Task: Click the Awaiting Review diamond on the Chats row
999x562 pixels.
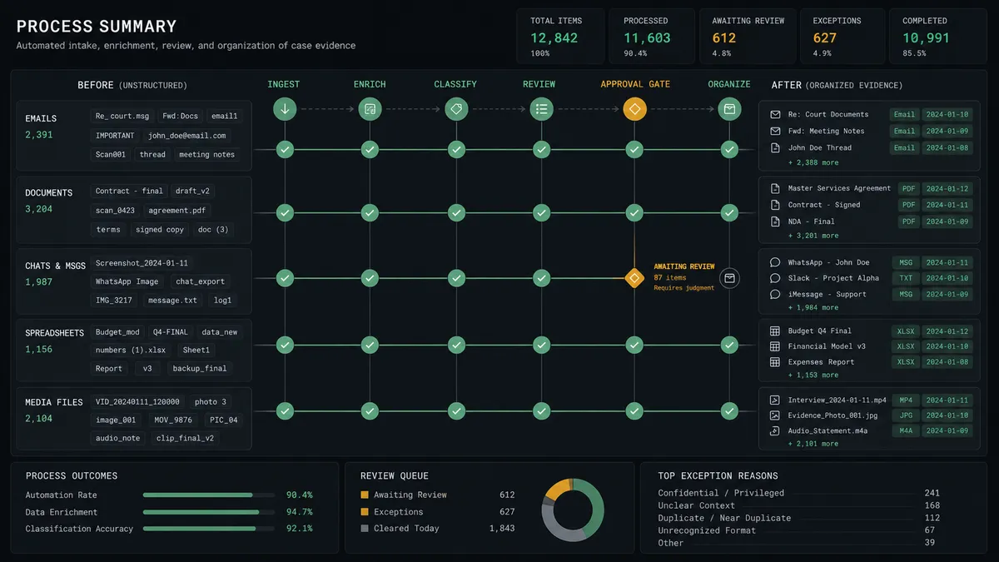Action: pos(634,277)
